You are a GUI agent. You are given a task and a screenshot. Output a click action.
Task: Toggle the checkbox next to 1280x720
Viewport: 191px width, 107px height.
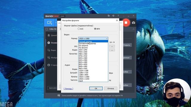click(47, 29)
